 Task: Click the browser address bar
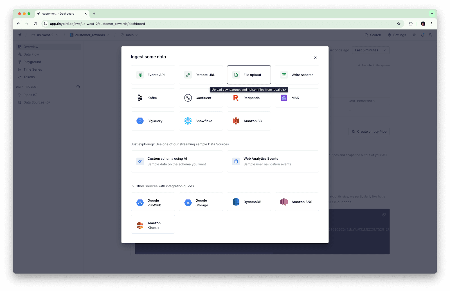tap(223, 24)
